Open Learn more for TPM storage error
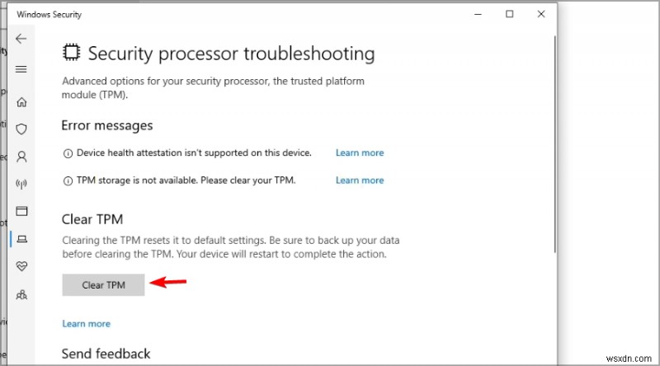 359,180
